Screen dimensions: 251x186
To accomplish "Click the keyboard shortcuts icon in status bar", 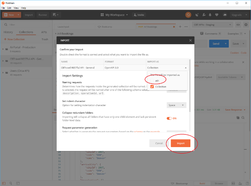I will tap(240, 183).
